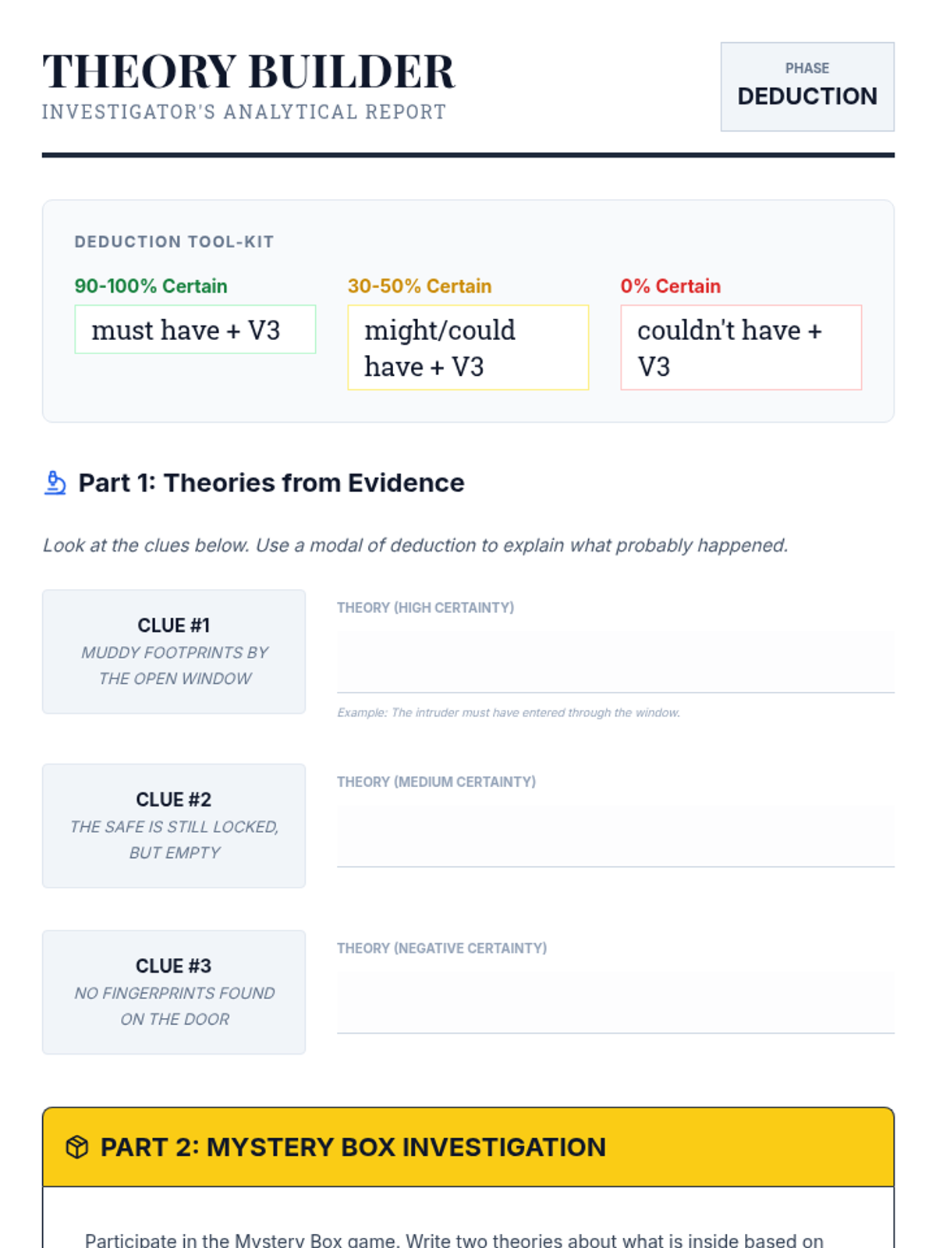This screenshot has width=936, height=1248.
Task: Click the 'Part 1: Theories from Evidence' heading
Action: tap(271, 483)
